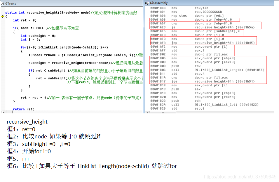Click disassembly line 00401B23 push edx
Screen dimensions: 279x182
tap(175, 101)
